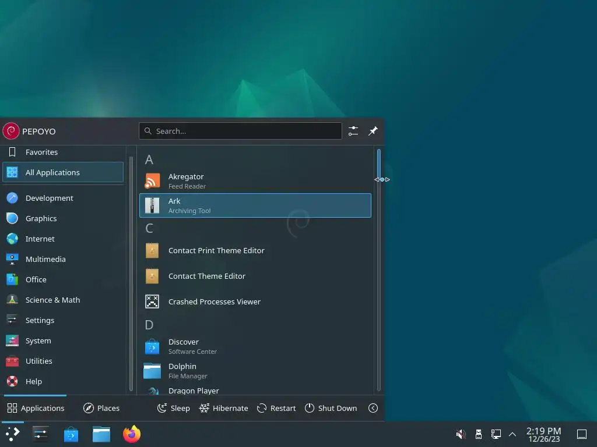Open network connections tray icon
The height and width of the screenshot is (447, 597).
tap(496, 434)
